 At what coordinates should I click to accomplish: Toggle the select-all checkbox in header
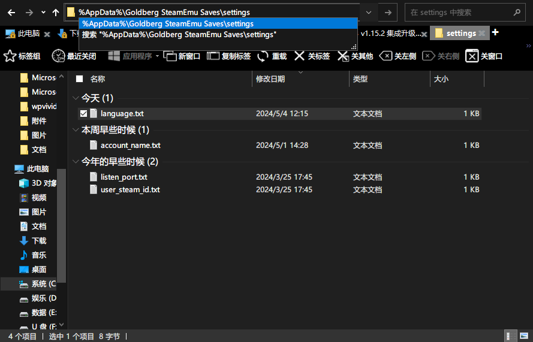[80, 79]
